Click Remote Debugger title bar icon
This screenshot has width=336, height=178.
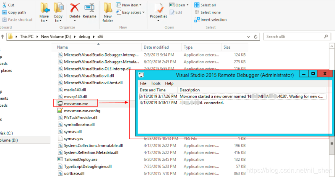(141, 75)
